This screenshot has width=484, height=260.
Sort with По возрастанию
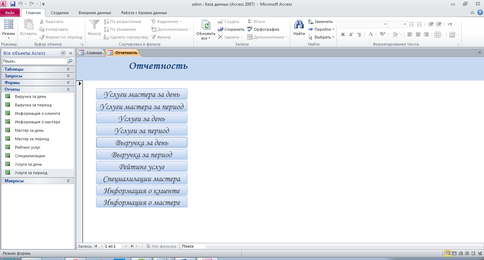(122, 22)
